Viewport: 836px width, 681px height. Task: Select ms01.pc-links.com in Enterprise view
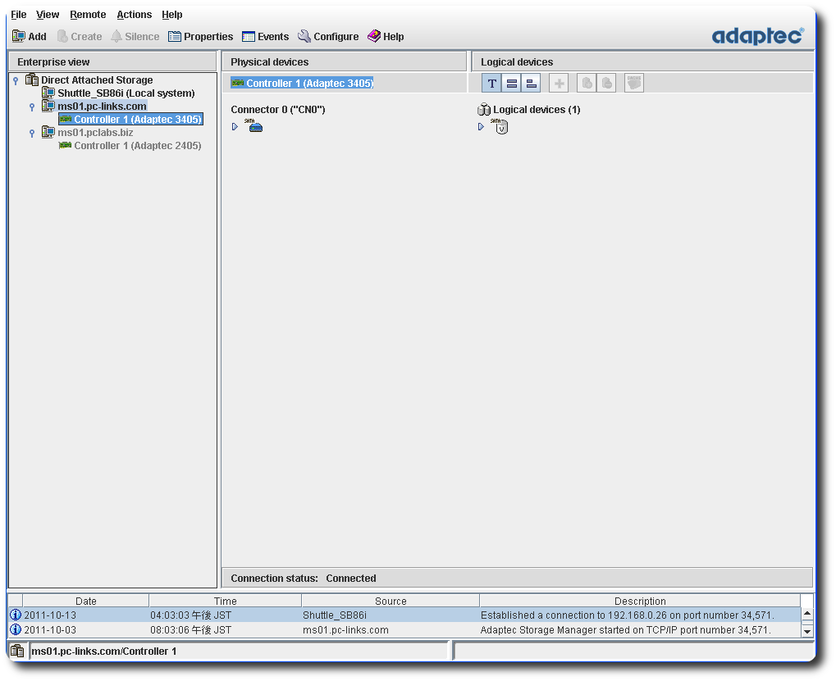(102, 106)
